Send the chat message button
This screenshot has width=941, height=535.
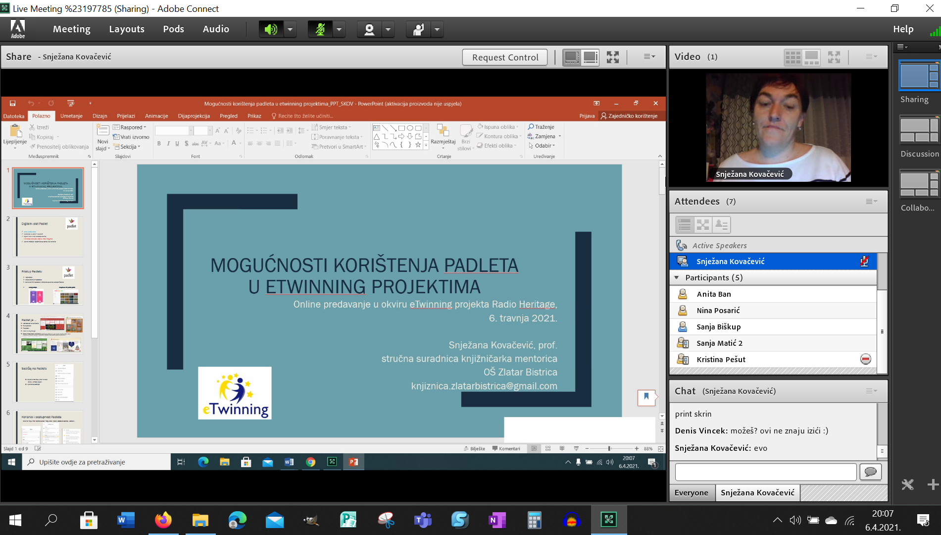[870, 472]
